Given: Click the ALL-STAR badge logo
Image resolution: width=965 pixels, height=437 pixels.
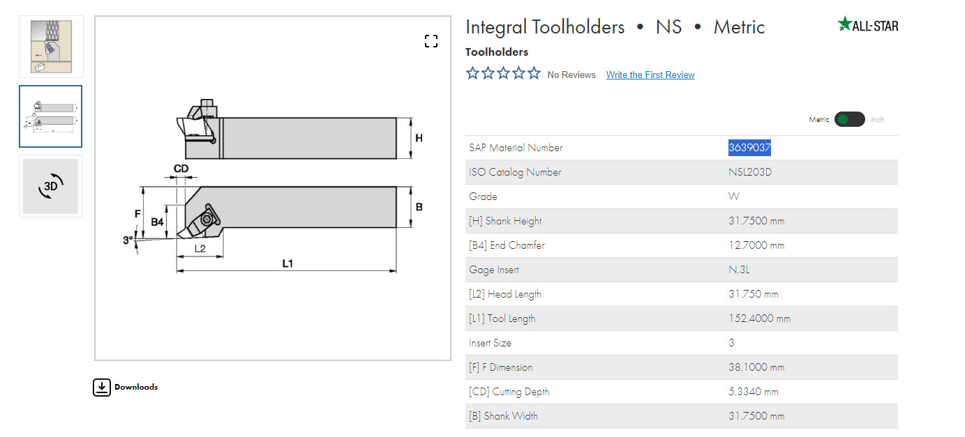Looking at the screenshot, I should coord(867,24).
